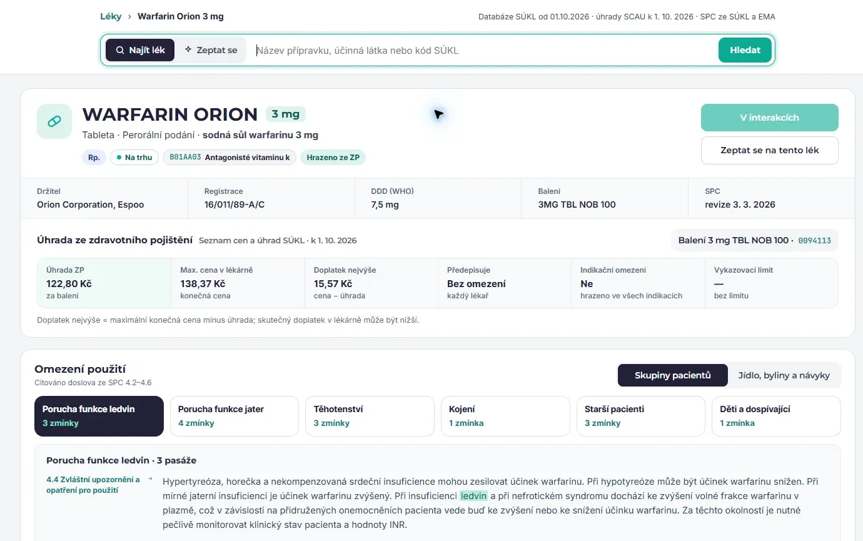Click the Na trhu status badge
863x541 pixels.
134,158
